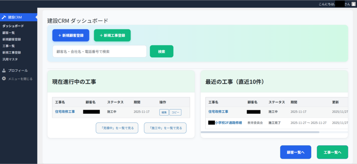Open ダッシュボード in the sidebar menu
The width and height of the screenshot is (357, 164).
13,26
